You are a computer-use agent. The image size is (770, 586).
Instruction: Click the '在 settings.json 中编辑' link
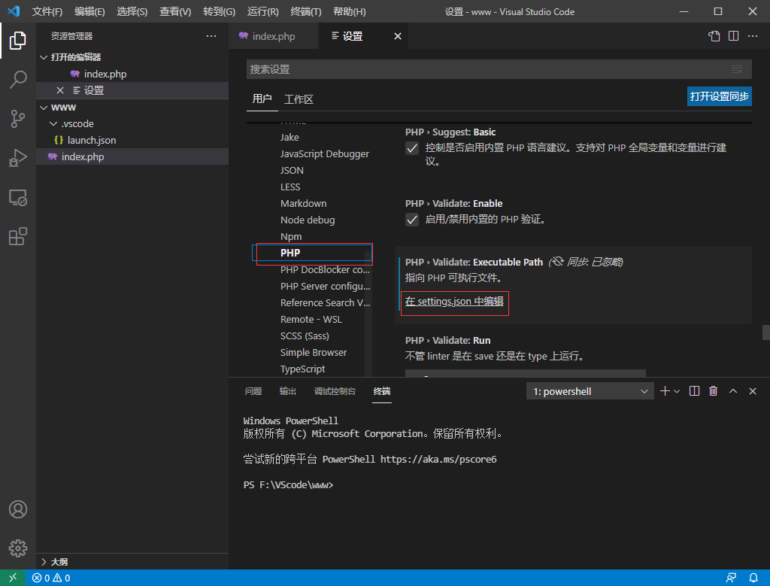click(454, 301)
